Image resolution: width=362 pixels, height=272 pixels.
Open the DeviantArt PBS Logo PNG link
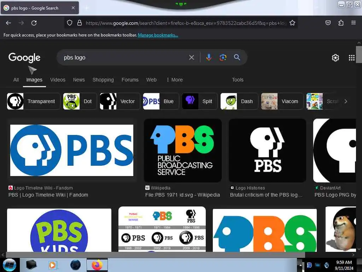(335, 195)
